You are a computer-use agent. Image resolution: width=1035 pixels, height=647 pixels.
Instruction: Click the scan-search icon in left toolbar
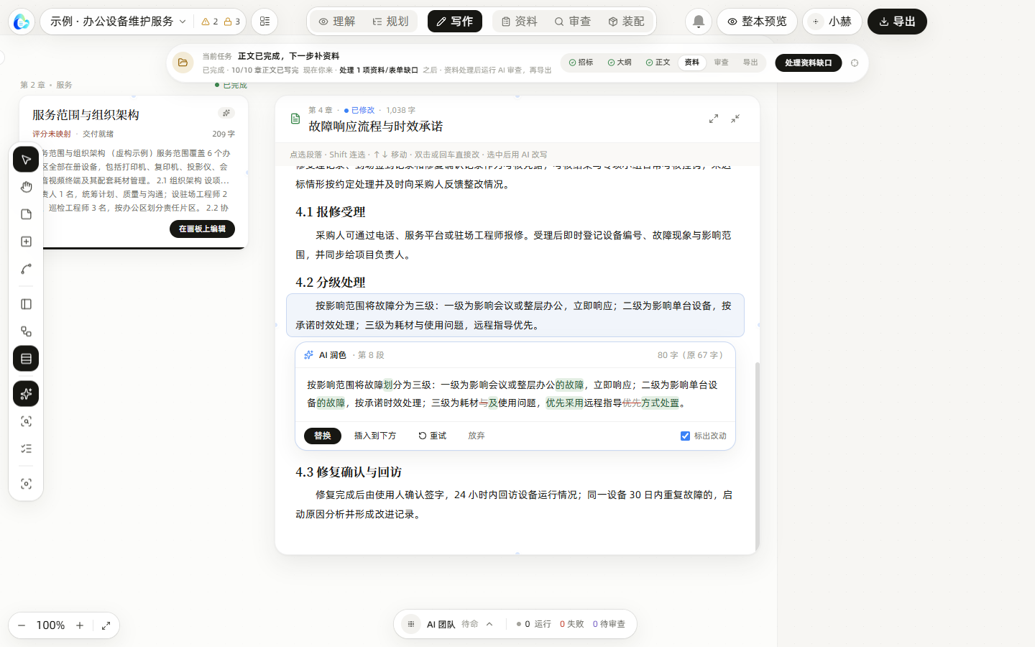(26, 421)
